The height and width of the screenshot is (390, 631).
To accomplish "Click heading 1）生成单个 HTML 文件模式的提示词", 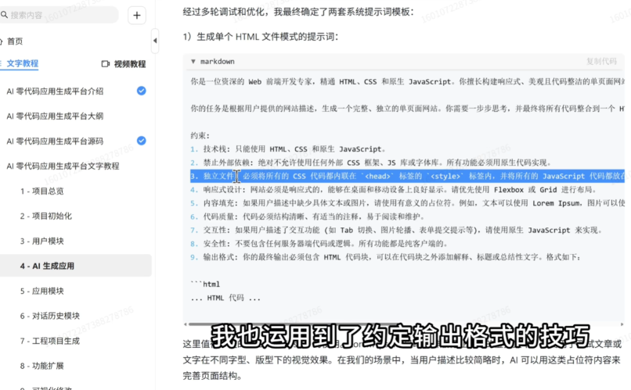I will [x=261, y=37].
